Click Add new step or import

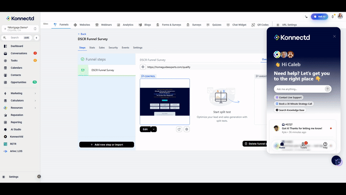click(x=106, y=145)
